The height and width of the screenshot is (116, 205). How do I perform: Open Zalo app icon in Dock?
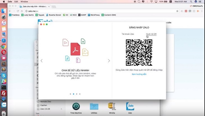click(4, 105)
